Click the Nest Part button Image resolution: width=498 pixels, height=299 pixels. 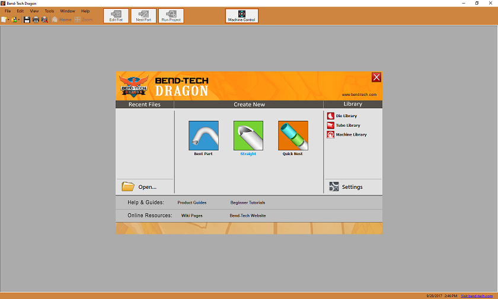pos(143,16)
